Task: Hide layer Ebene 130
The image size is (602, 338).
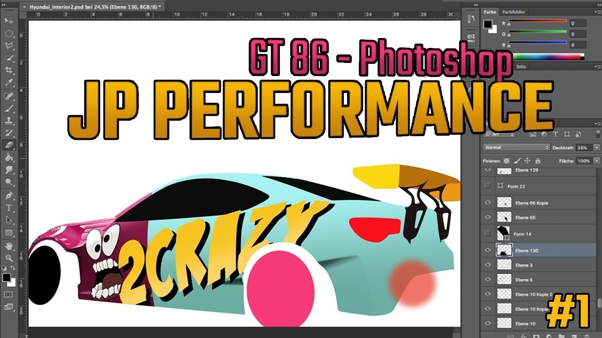Action: (488, 250)
